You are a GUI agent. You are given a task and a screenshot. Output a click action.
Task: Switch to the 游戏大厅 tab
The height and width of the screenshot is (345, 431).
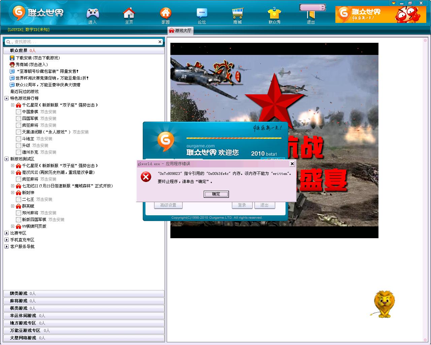[x=180, y=31]
